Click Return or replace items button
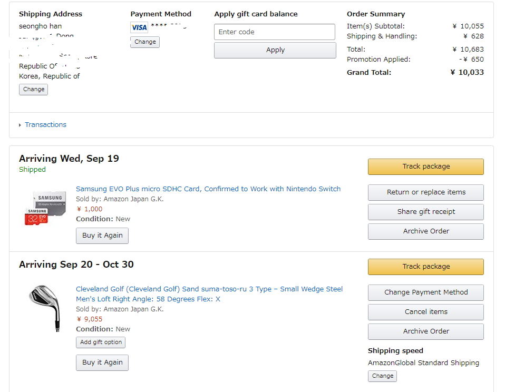Image resolution: width=505 pixels, height=392 pixels. (x=425, y=192)
